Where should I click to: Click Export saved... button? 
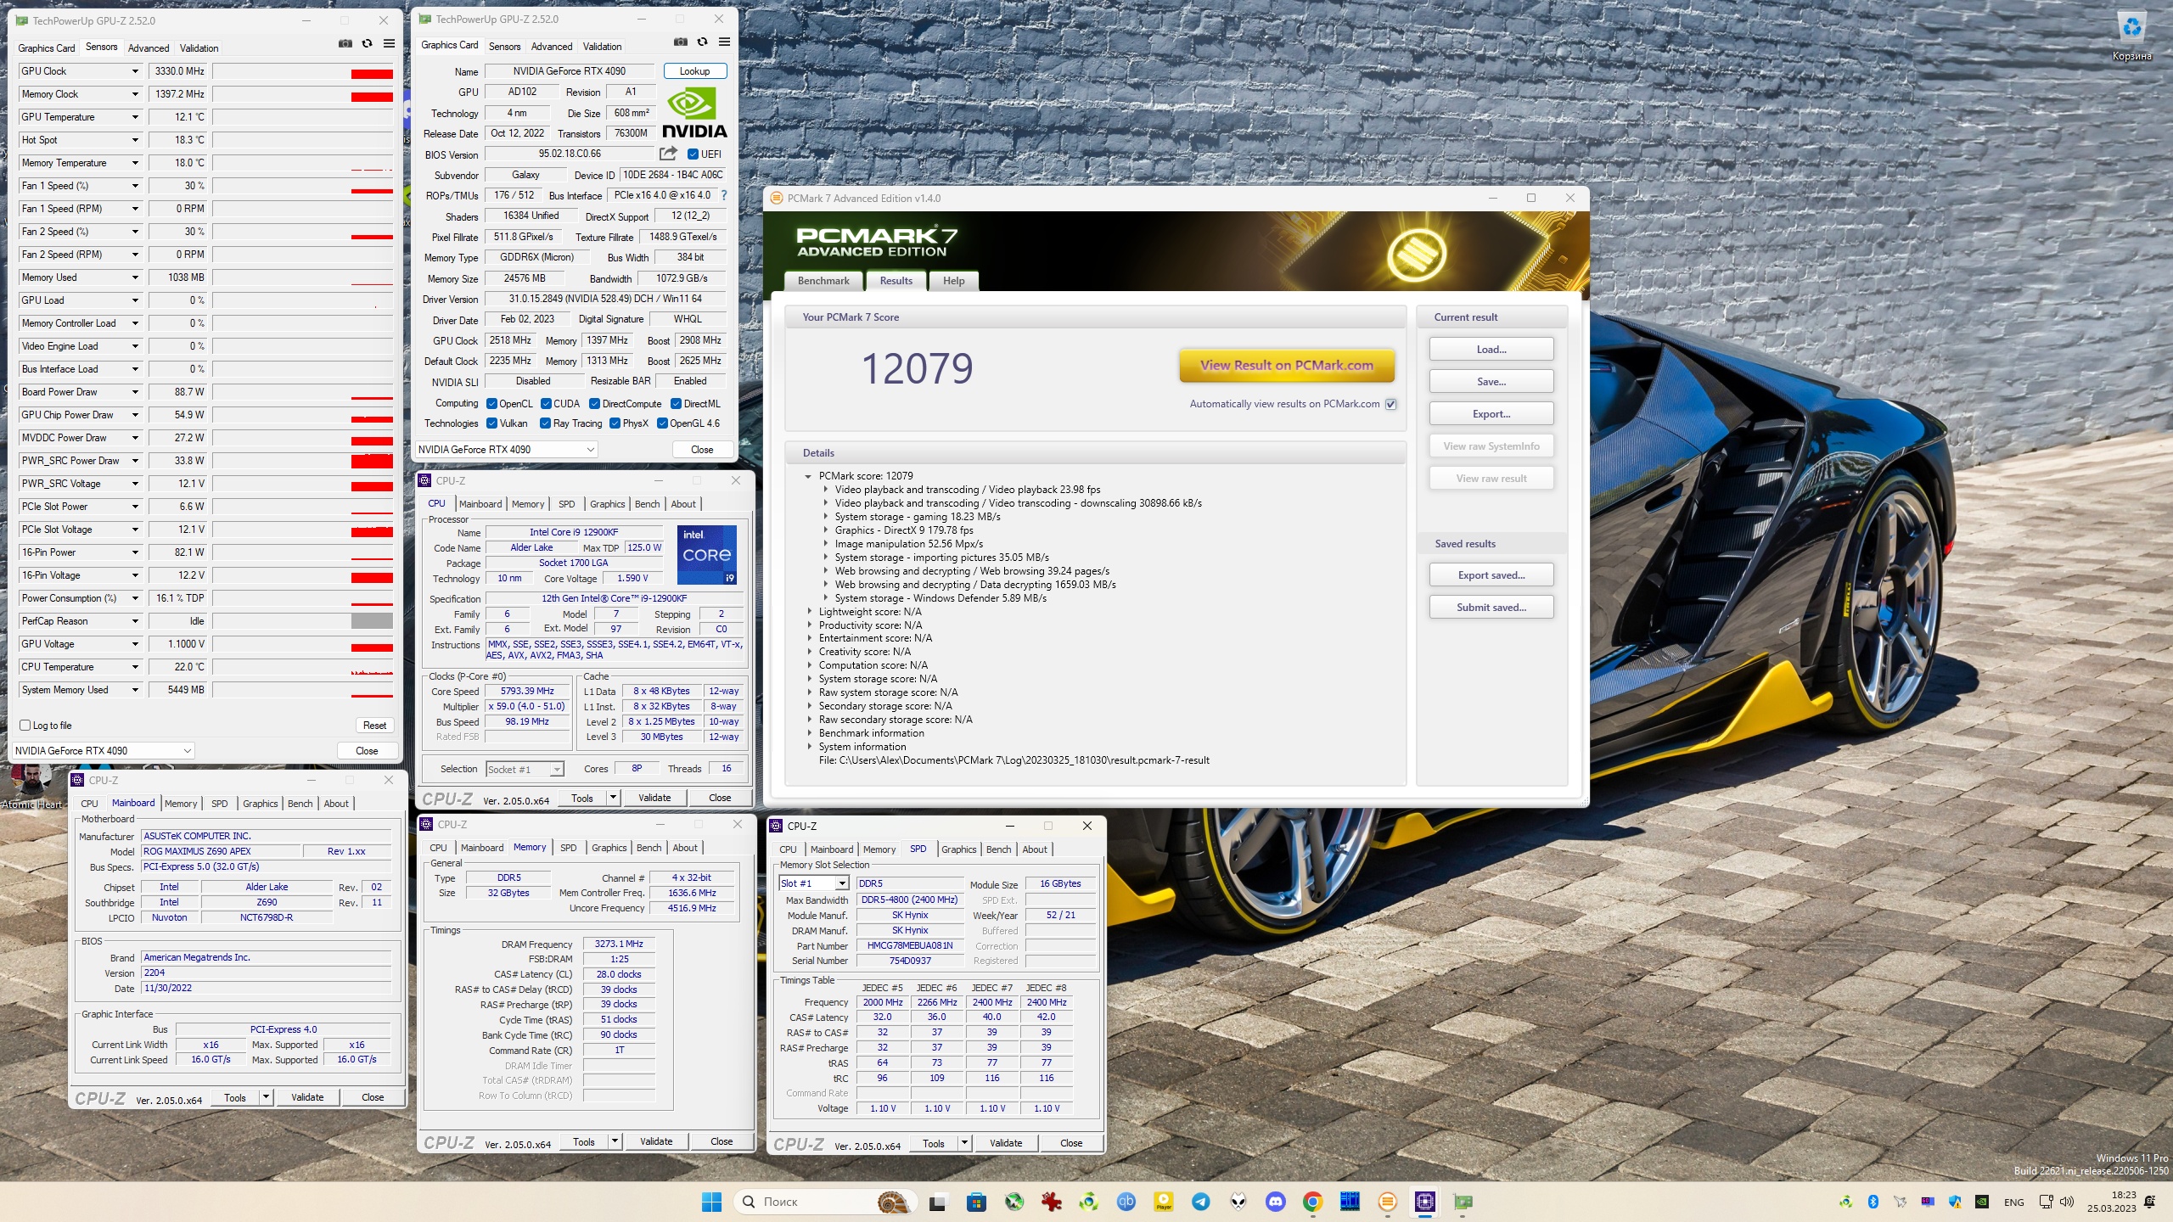tap(1491, 575)
